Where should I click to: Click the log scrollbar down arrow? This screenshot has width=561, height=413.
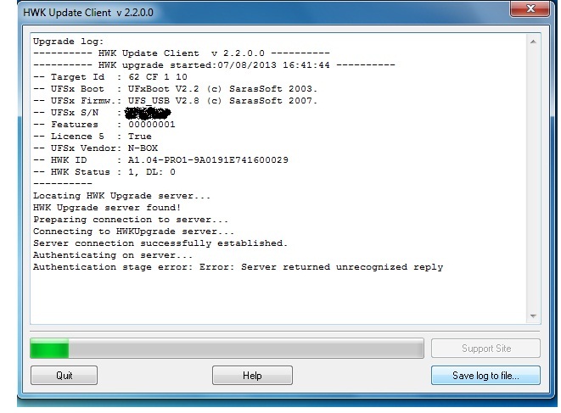[533, 316]
